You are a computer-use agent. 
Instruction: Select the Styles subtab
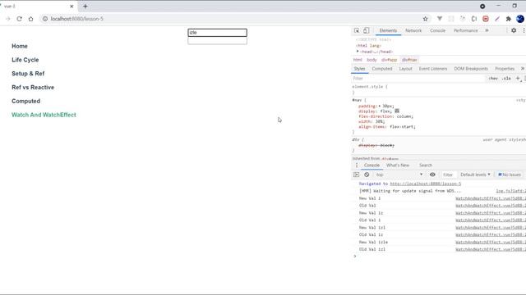pos(359,69)
